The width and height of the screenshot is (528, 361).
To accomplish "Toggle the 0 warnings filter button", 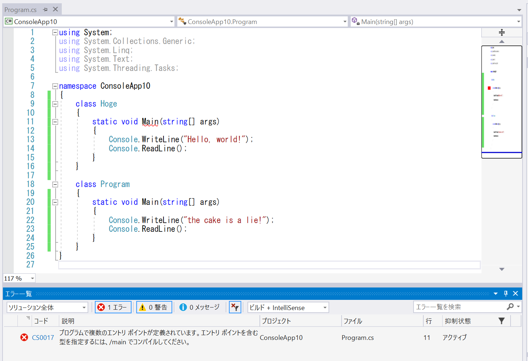I will coord(154,308).
